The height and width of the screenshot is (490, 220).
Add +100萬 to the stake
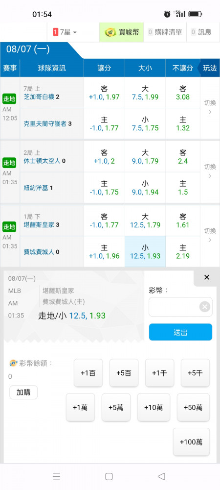[191, 442]
